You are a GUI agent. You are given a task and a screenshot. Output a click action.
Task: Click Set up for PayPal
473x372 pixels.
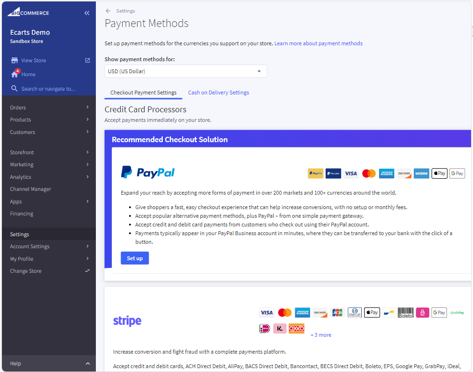pos(134,258)
